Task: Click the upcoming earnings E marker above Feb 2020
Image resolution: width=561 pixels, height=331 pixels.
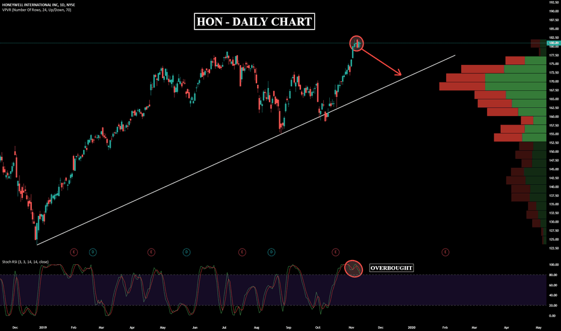Action: (x=445, y=252)
